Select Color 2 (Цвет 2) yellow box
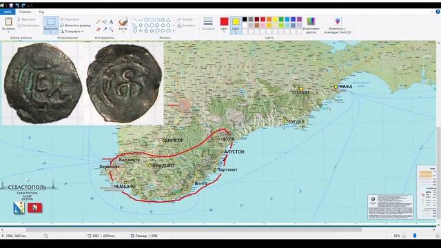The image size is (441, 248). point(236,25)
